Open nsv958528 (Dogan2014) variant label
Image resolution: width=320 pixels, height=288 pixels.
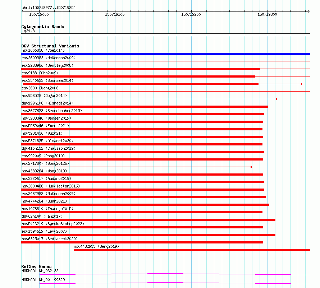point(44,96)
